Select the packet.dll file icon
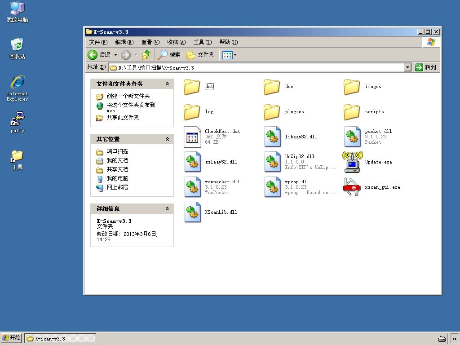Image resolution: width=460 pixels, height=345 pixels. coord(352,137)
